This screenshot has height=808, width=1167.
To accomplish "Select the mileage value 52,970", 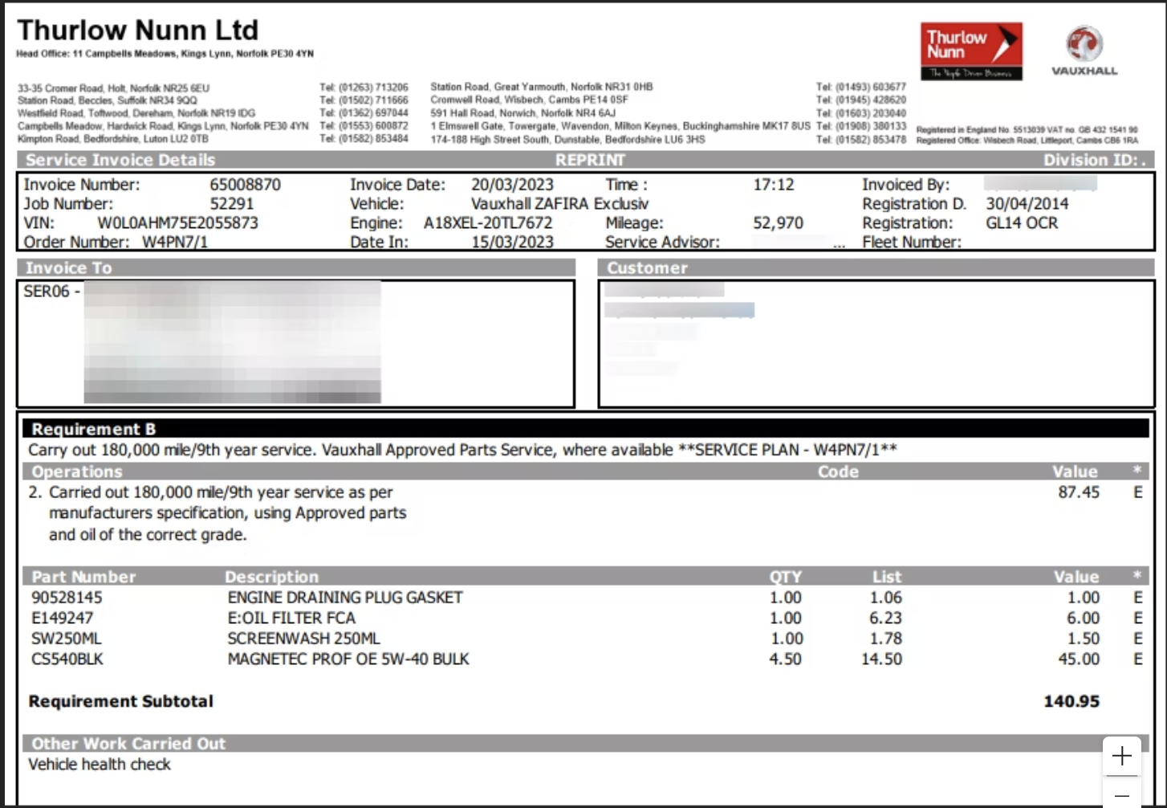I will click(778, 223).
